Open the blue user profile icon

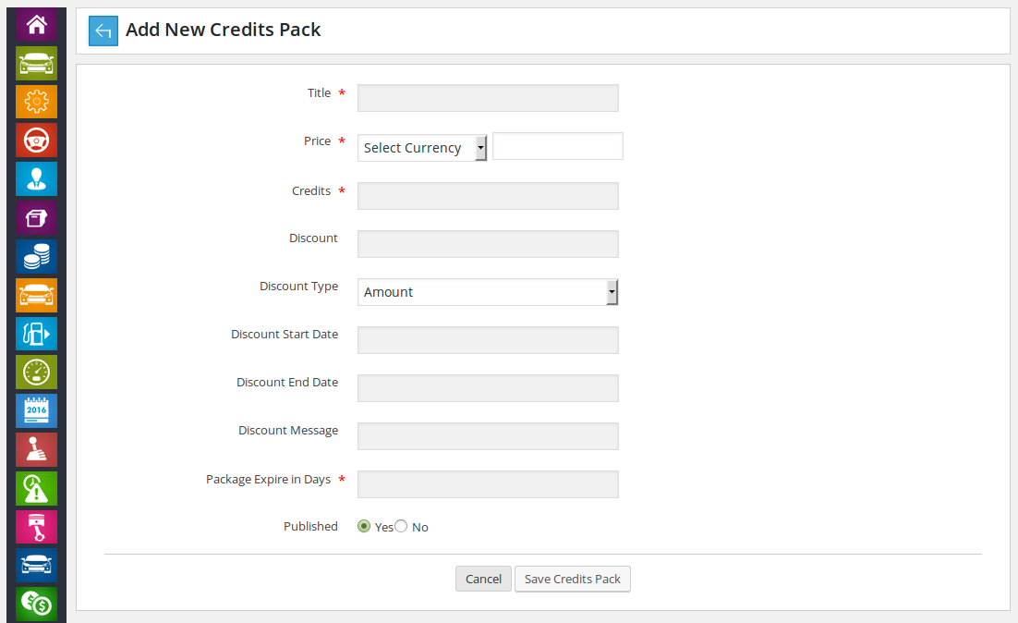pyautogui.click(x=36, y=179)
